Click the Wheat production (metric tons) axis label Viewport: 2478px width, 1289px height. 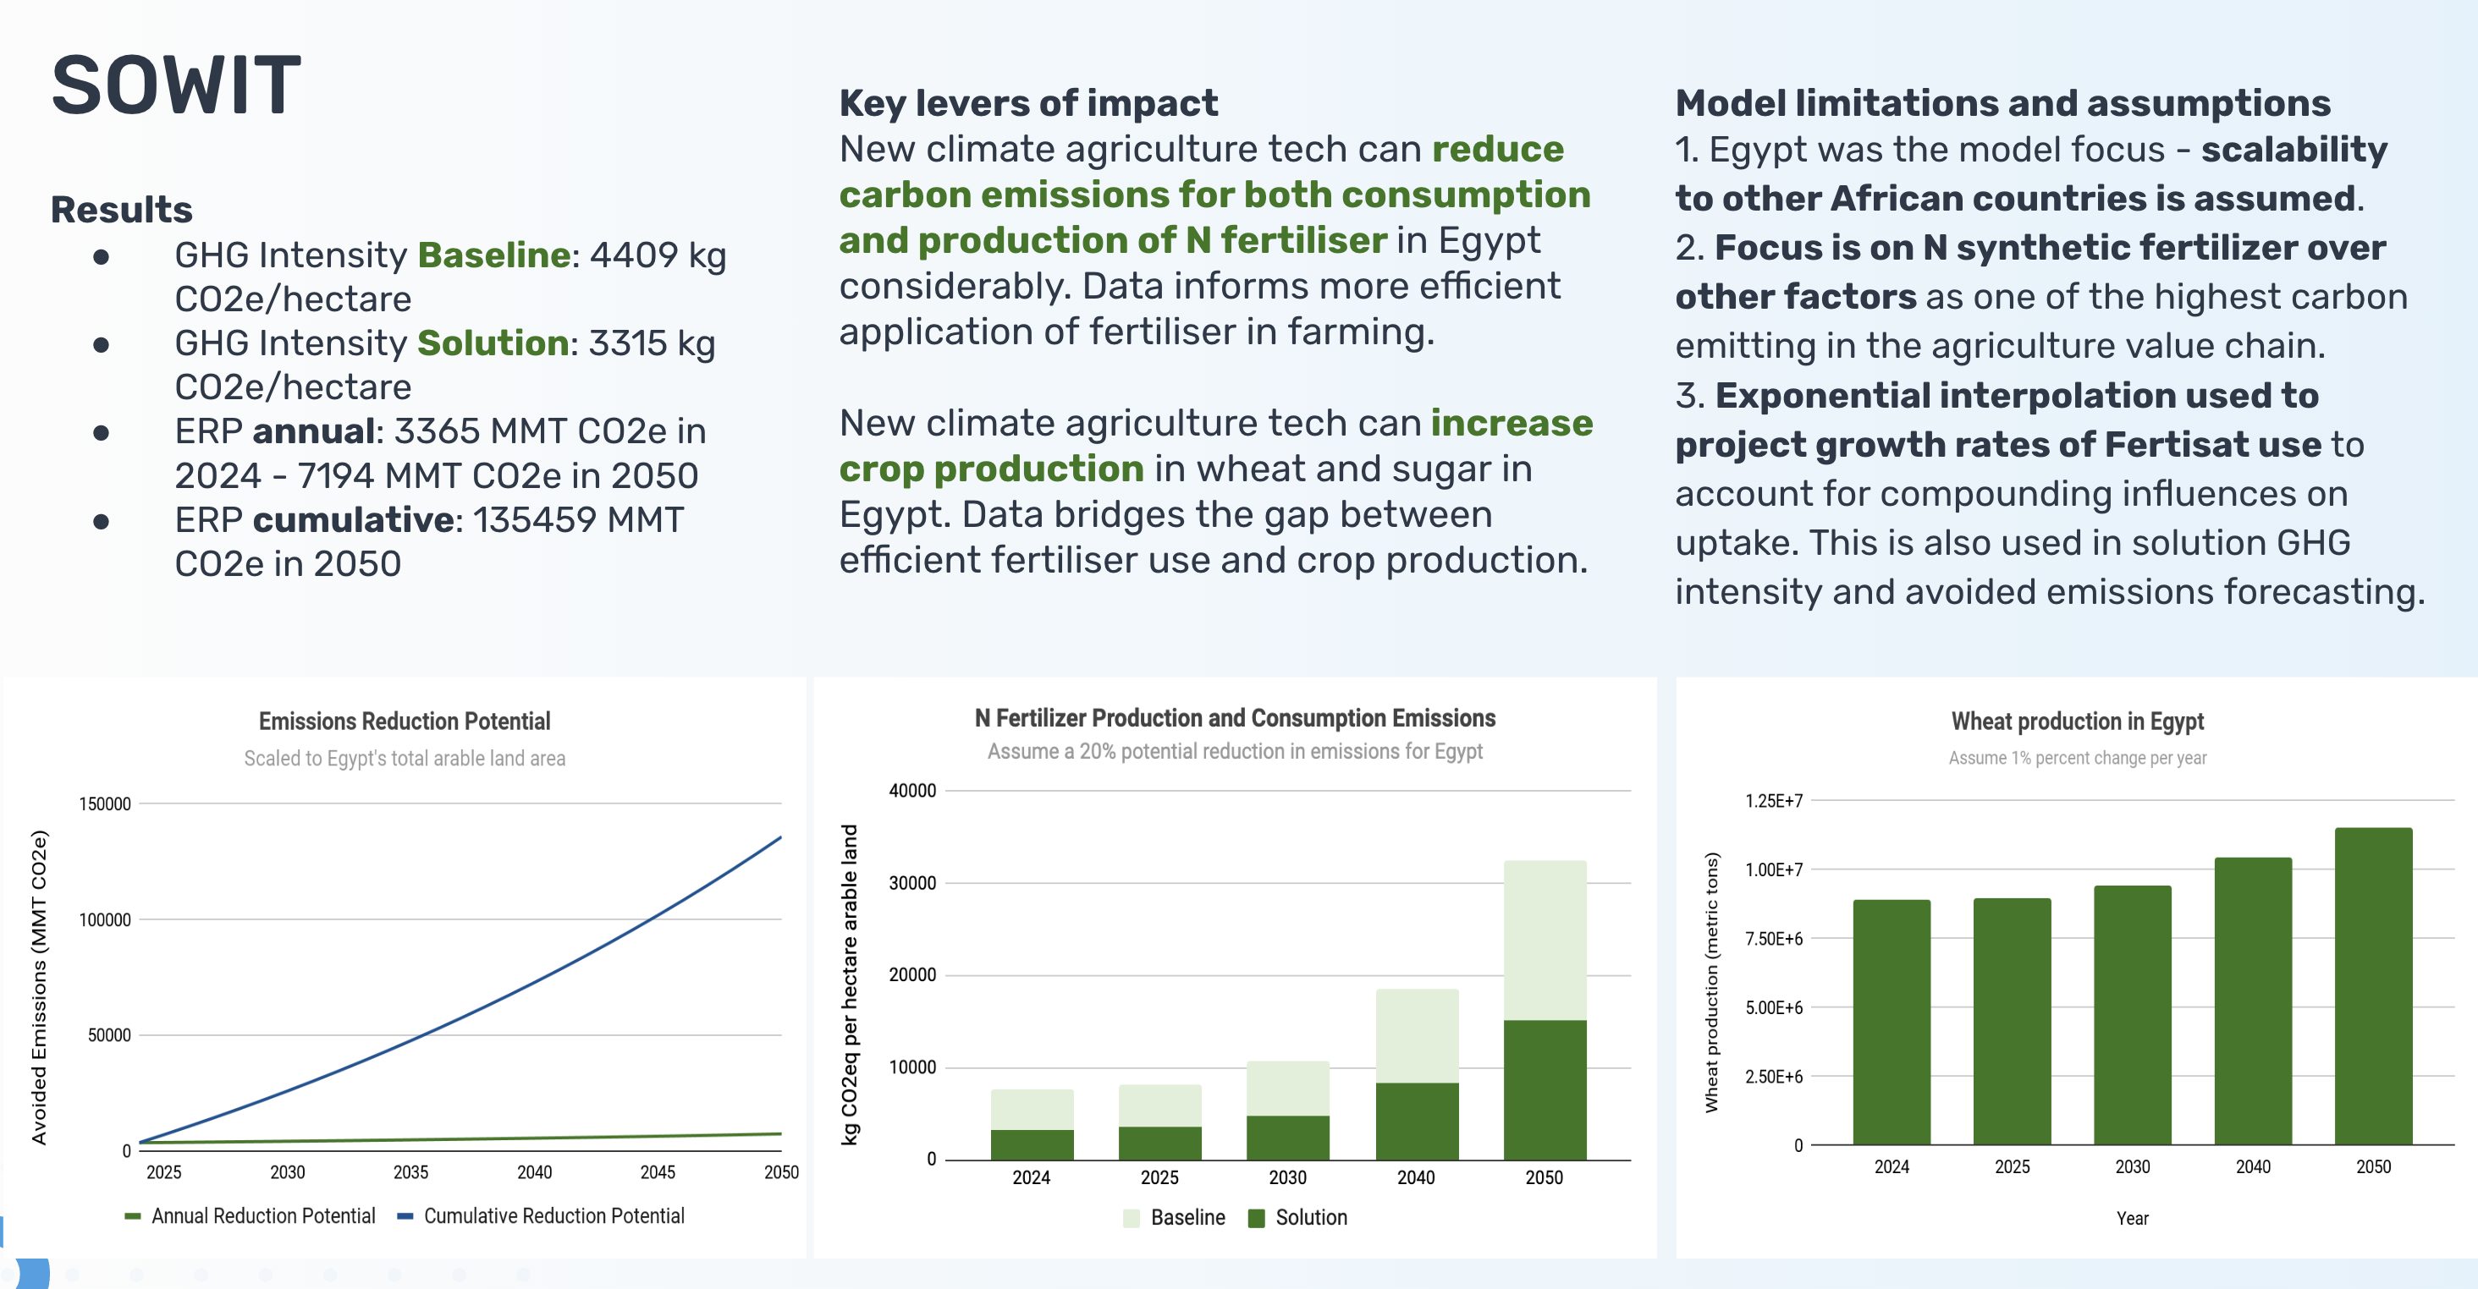click(1711, 984)
